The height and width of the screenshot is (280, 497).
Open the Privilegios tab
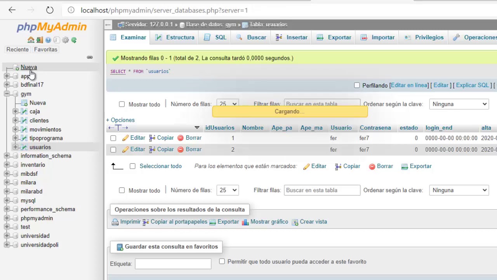[424, 37]
